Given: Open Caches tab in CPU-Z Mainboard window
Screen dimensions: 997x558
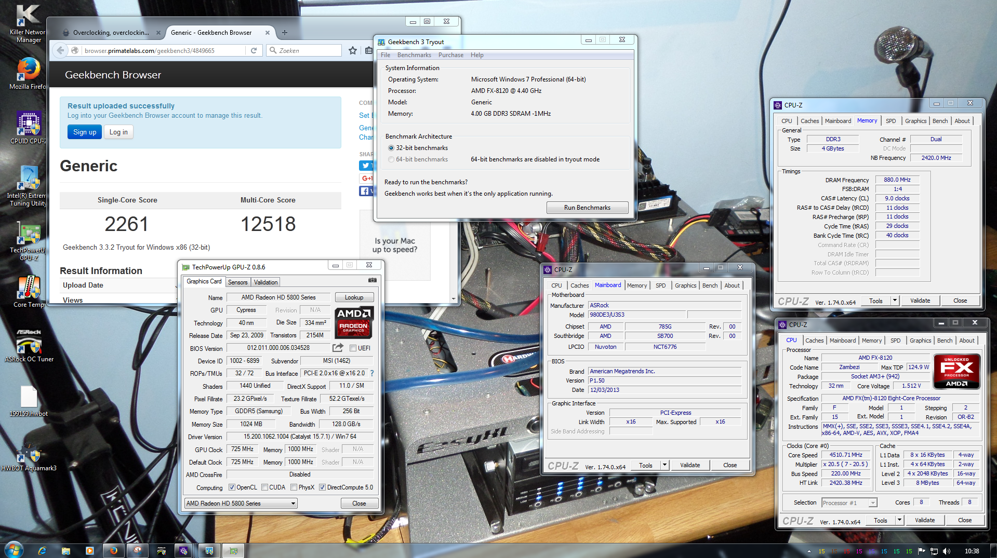Looking at the screenshot, I should 579,285.
